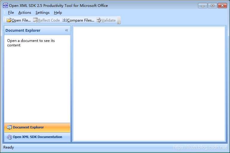This screenshot has height=153, width=230.
Task: Click inside the empty main content pane
Action: point(149,84)
